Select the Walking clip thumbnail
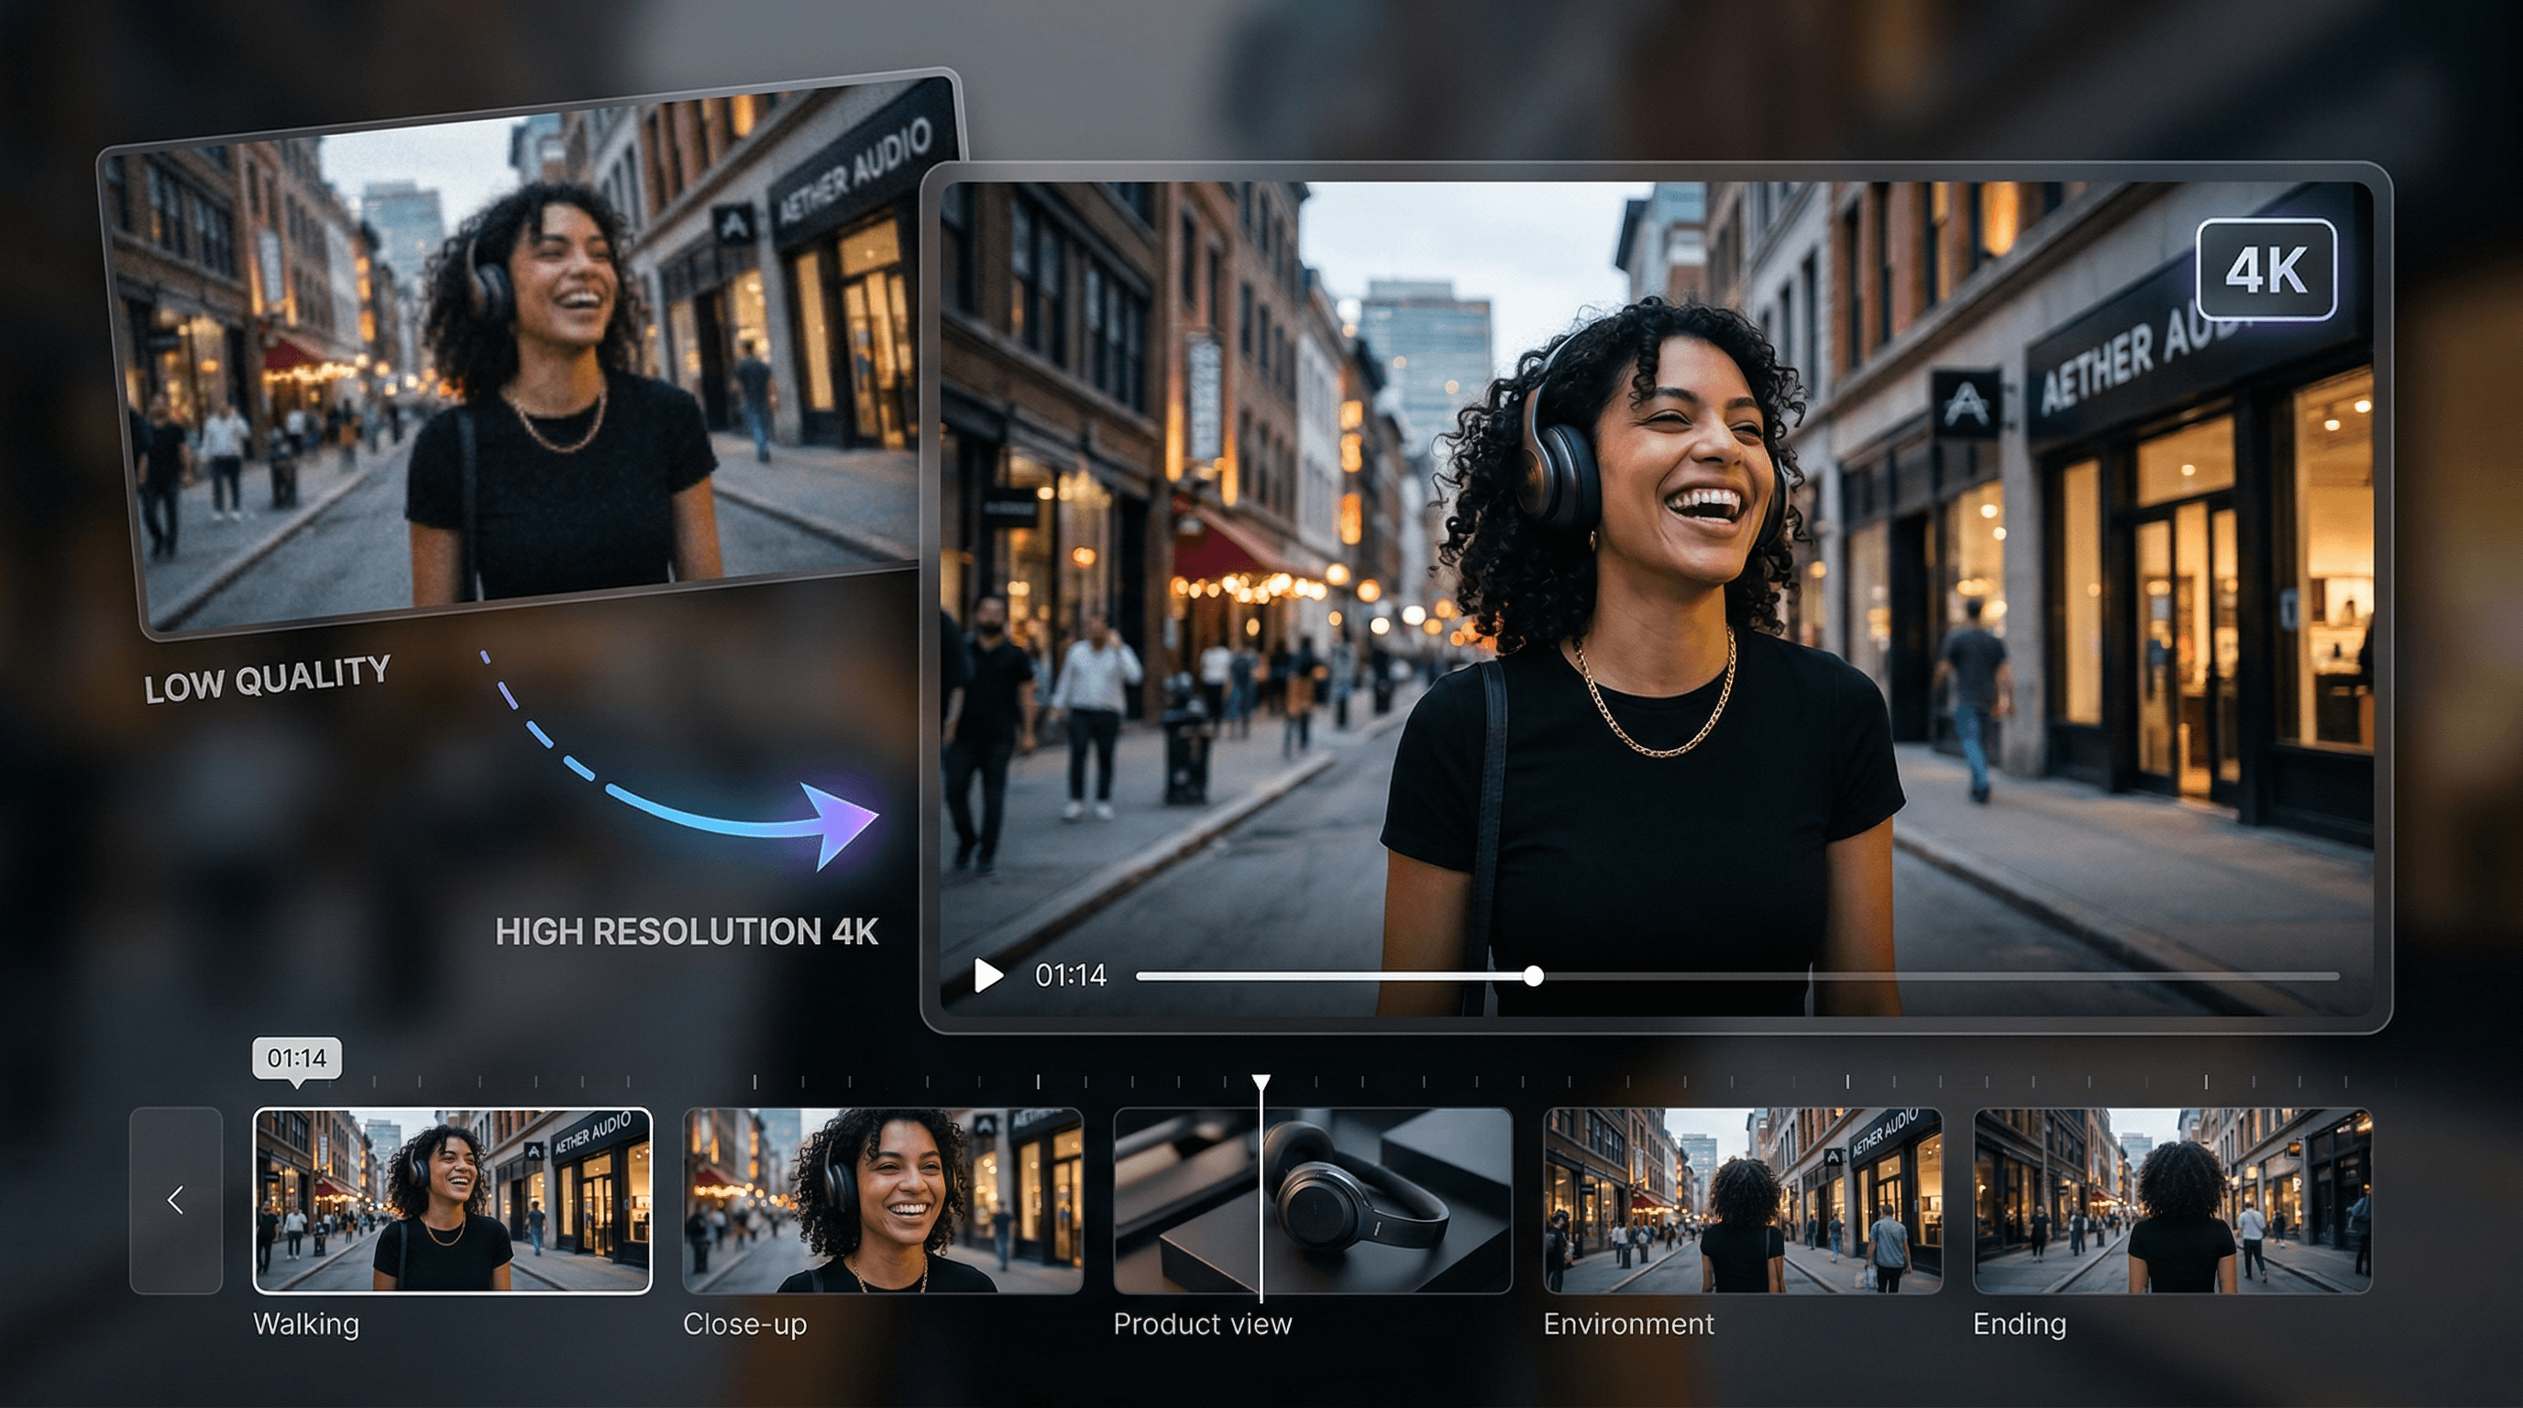 tap(453, 1201)
